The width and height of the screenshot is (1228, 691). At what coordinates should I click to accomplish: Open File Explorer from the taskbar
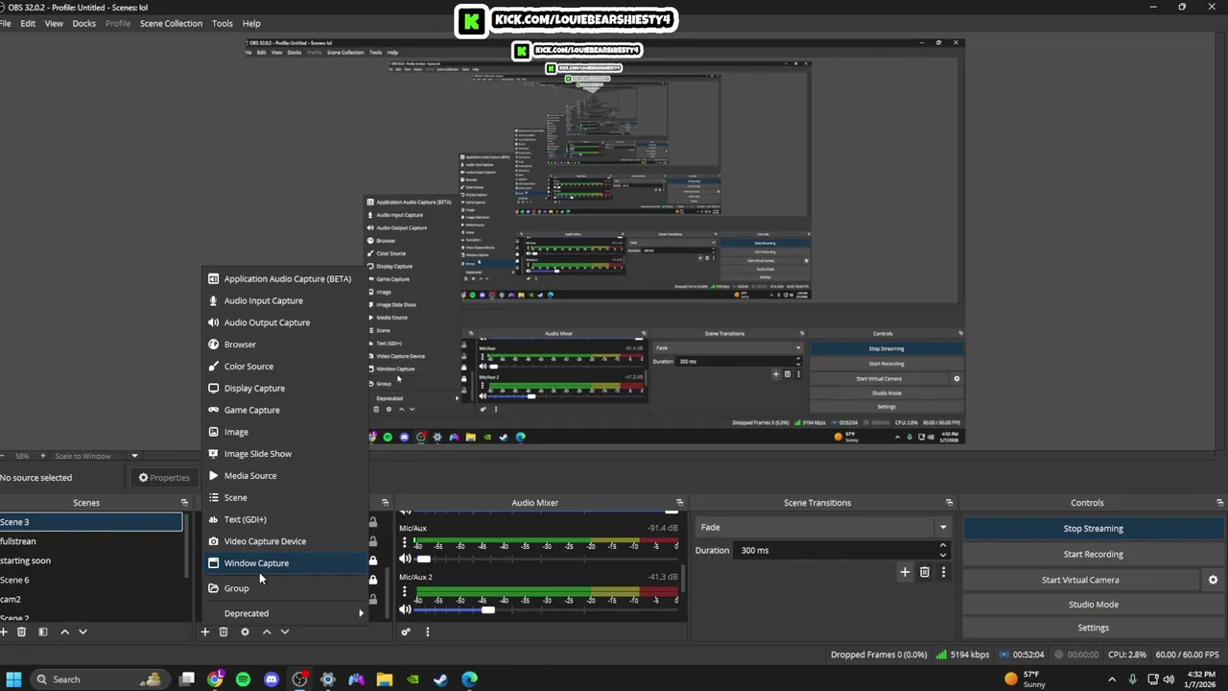click(384, 679)
